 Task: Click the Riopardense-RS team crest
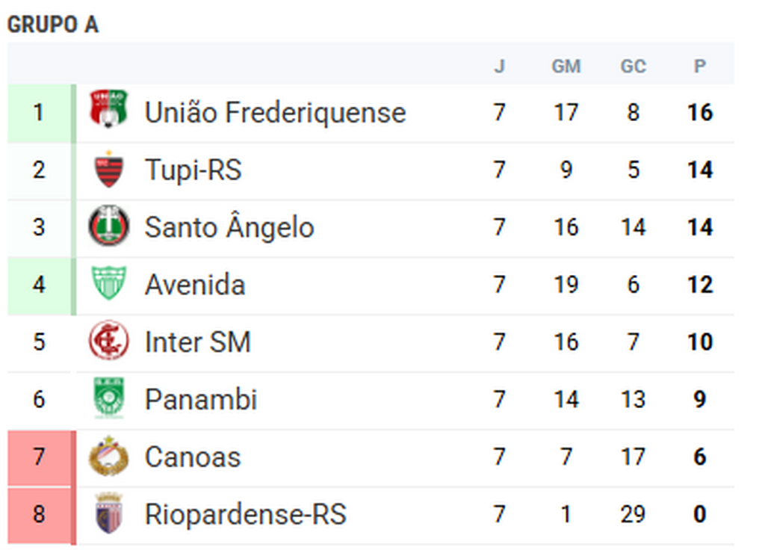coord(109,513)
